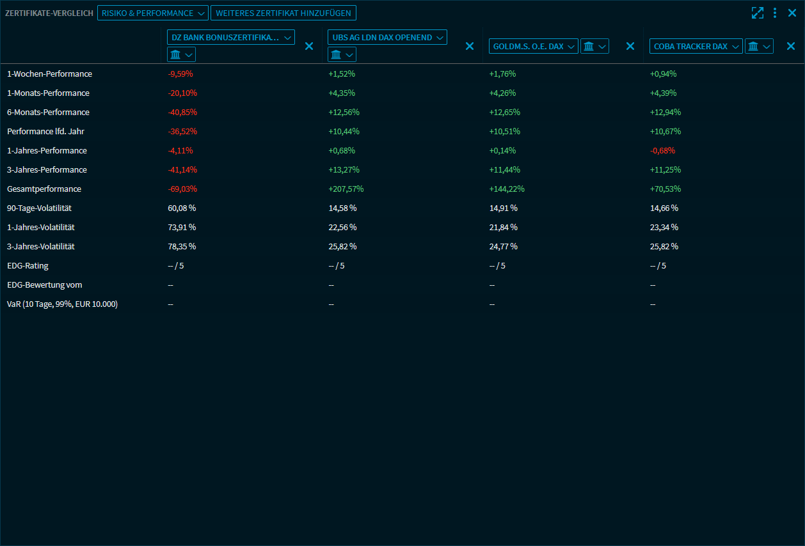The image size is (805, 546).
Task: Click the Gesamtperformance row label
Action: [44, 189]
